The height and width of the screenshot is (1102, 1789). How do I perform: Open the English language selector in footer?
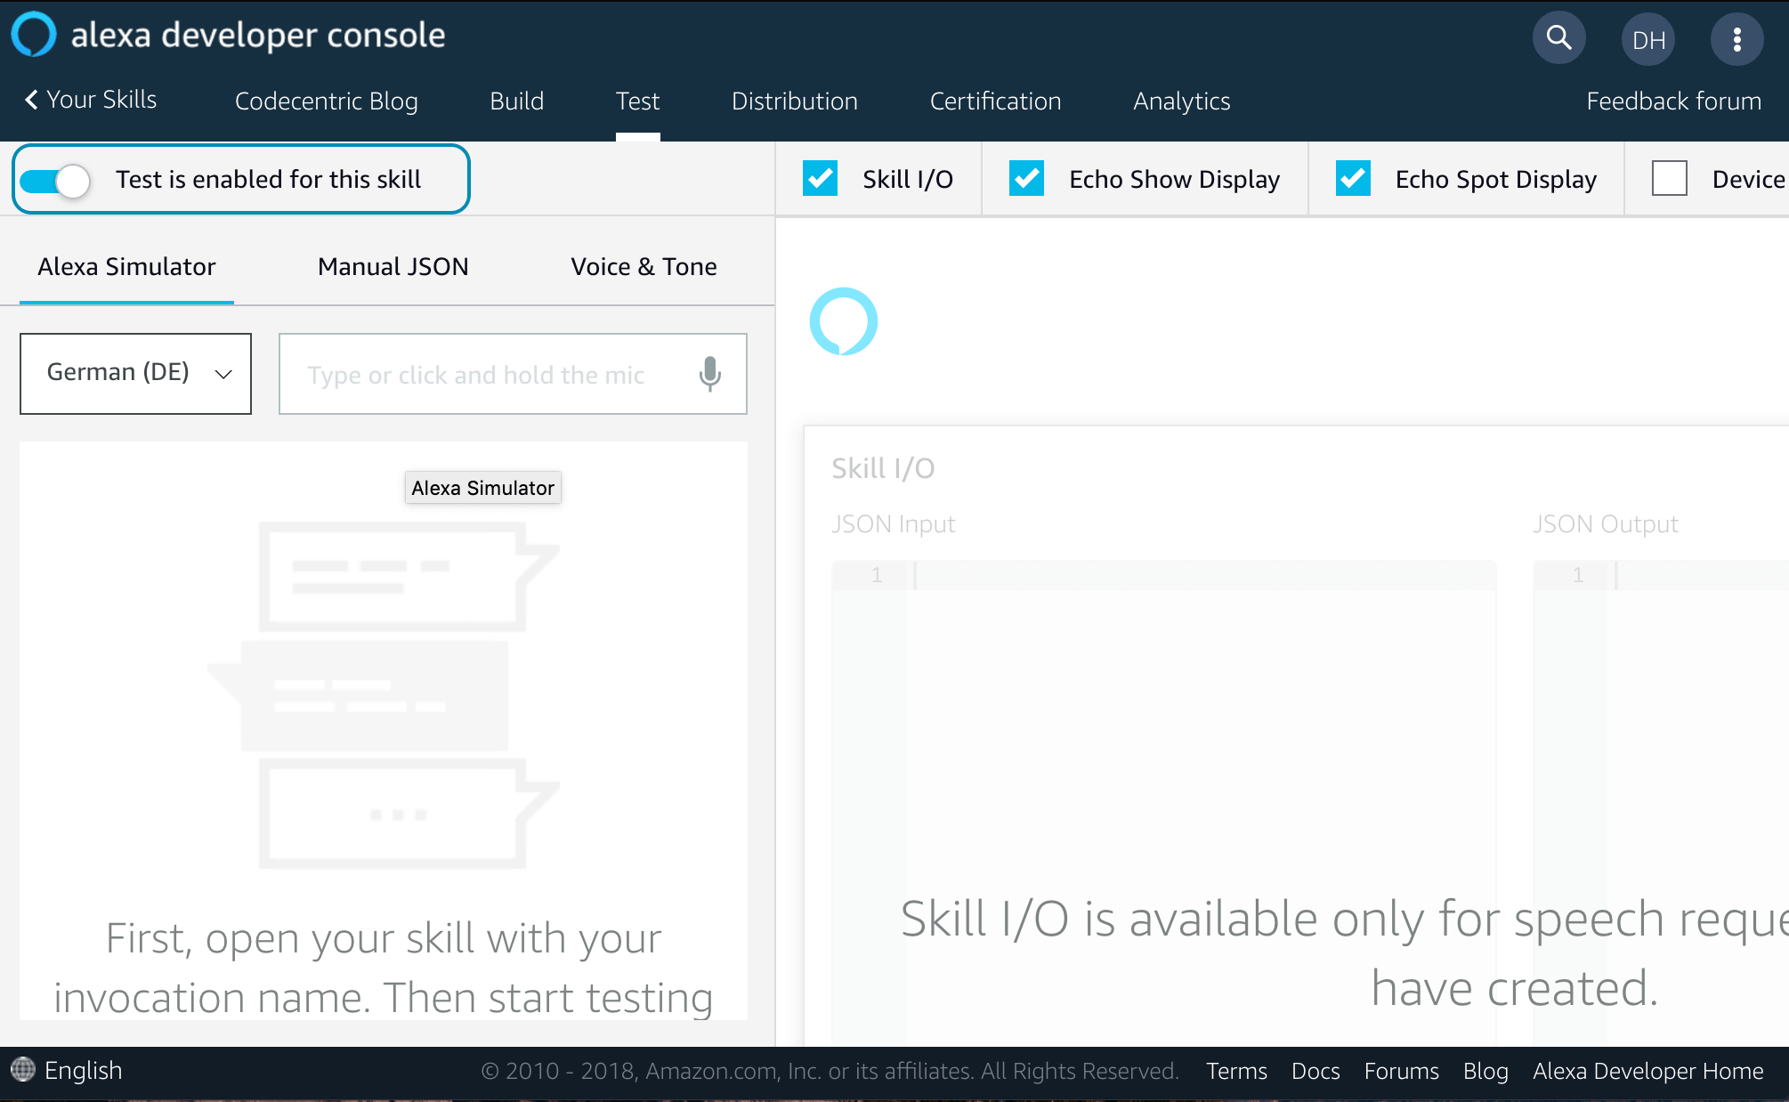[x=83, y=1070]
